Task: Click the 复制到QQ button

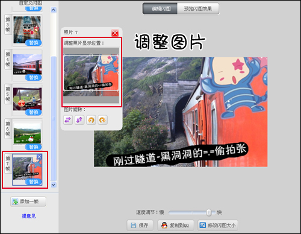Action: pos(176,225)
